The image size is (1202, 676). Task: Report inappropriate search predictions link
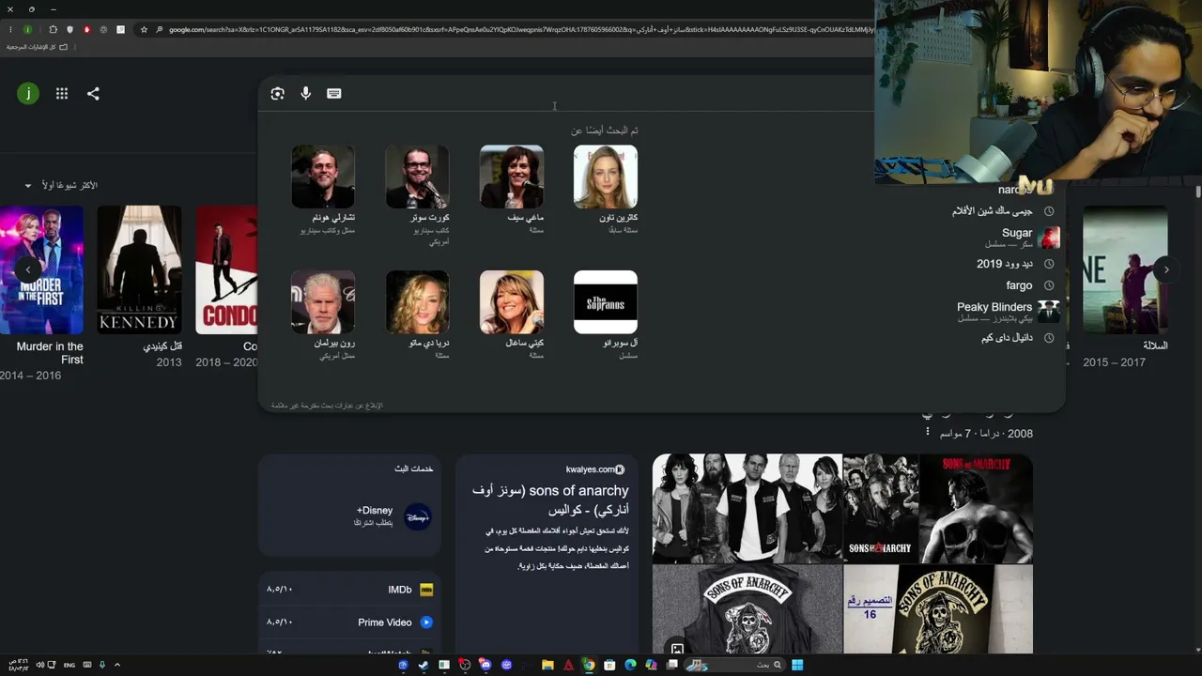tap(327, 406)
